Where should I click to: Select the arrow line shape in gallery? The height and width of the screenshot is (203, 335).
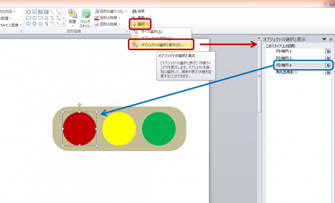(58, 12)
